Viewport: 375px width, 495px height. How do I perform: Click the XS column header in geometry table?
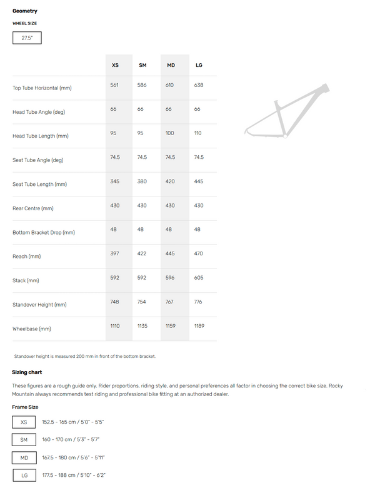(x=115, y=65)
